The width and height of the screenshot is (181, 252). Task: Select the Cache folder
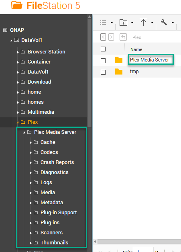[x=48, y=142]
